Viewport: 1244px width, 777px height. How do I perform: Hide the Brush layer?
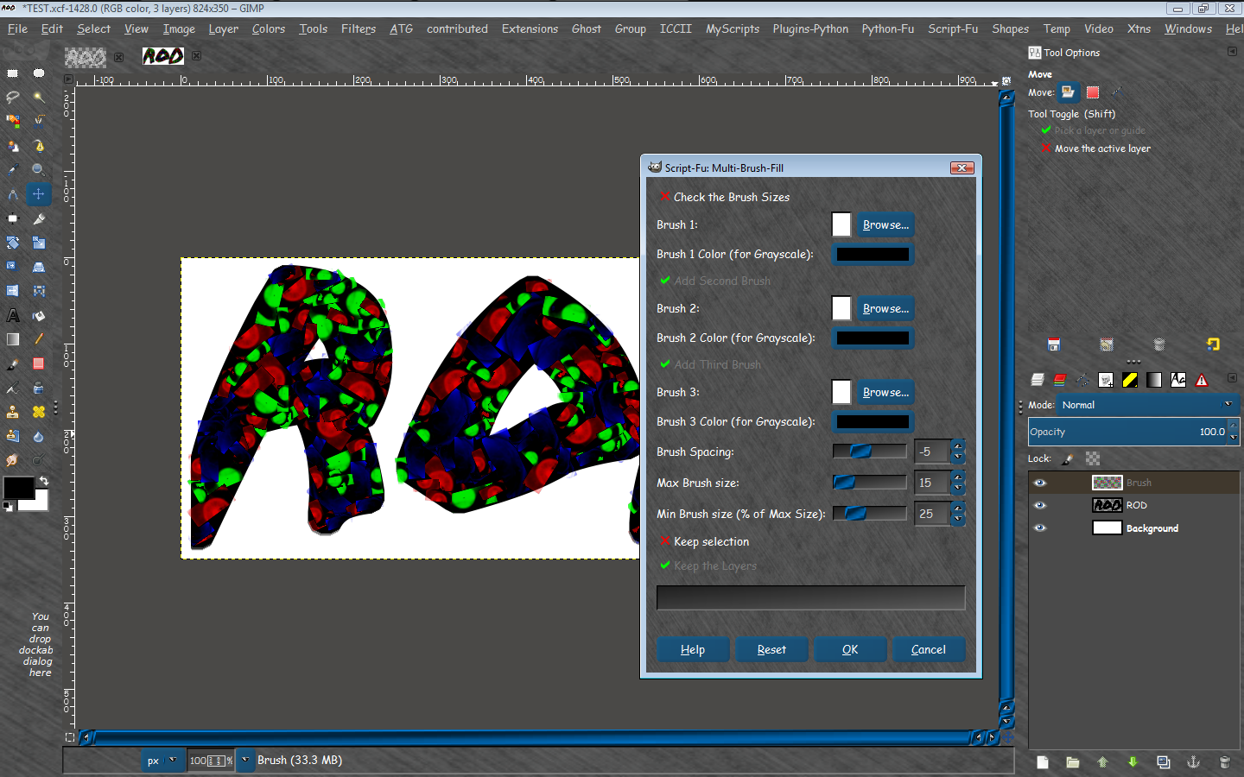tap(1040, 483)
